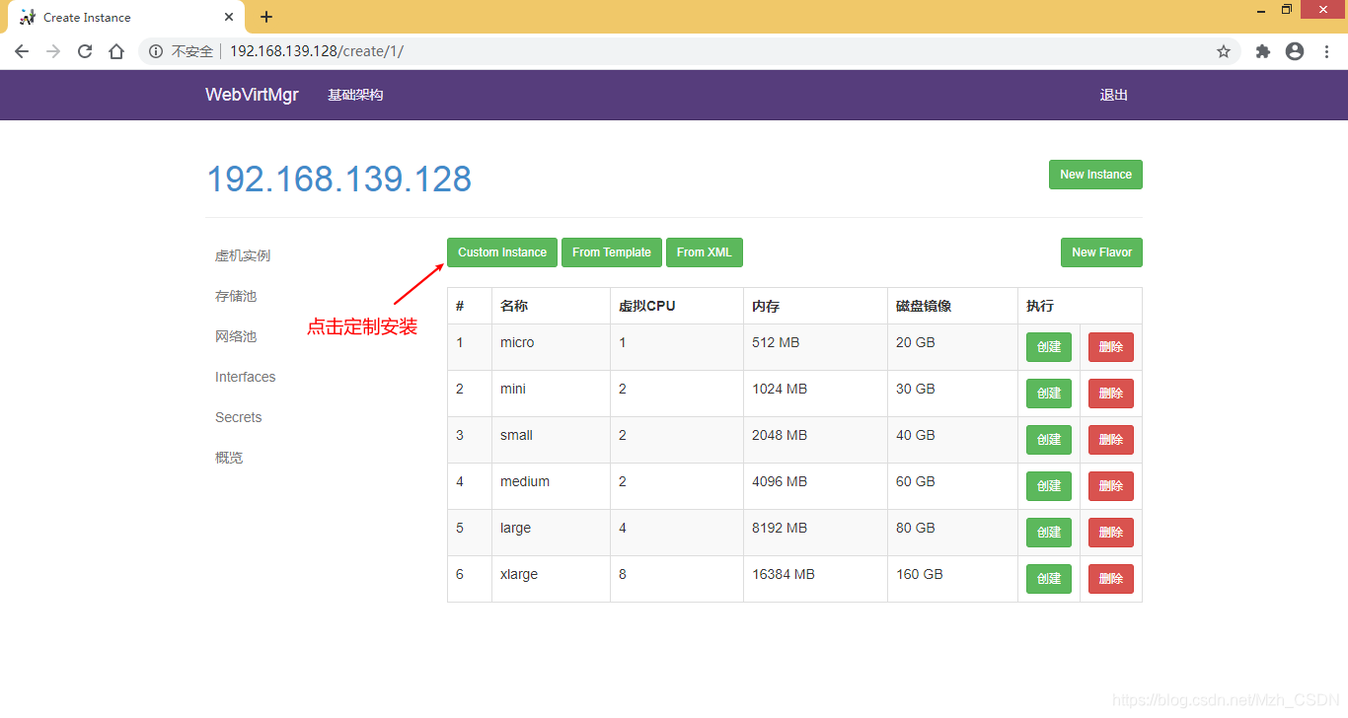Bookmark this page with the star icon

coord(1224,51)
